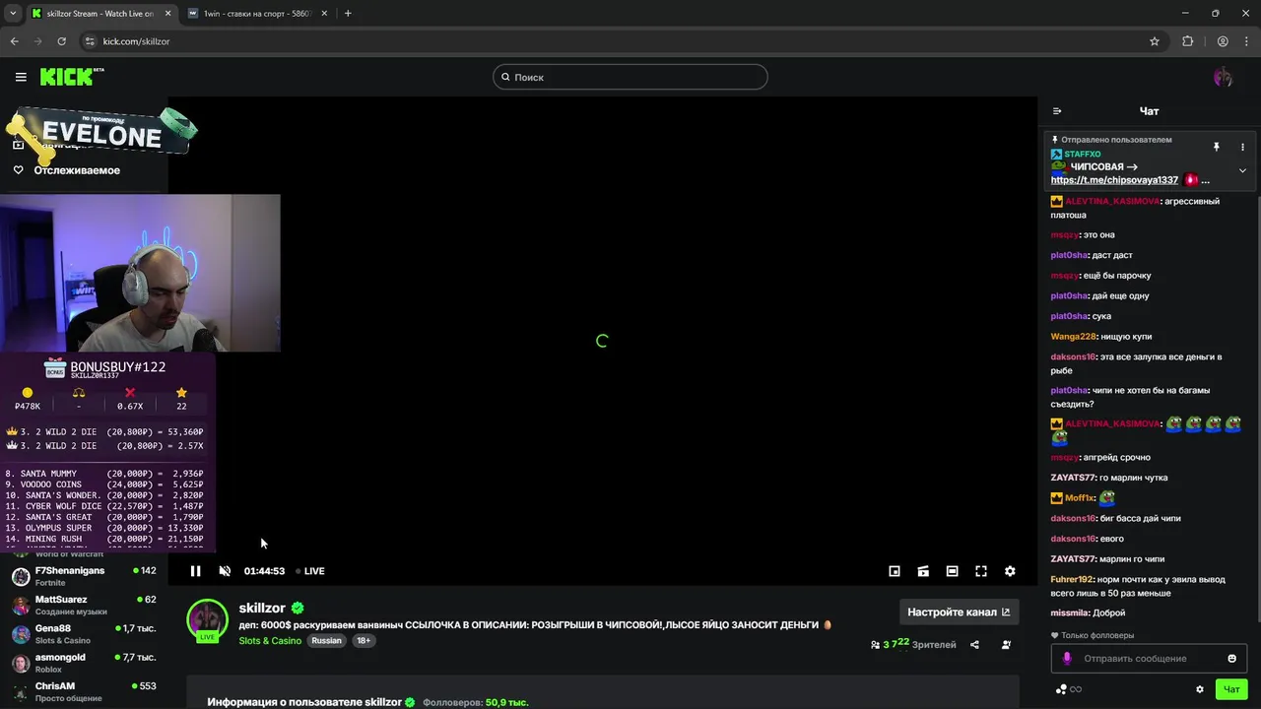
Task: Focus the Поиск search field
Action: [x=630, y=77]
